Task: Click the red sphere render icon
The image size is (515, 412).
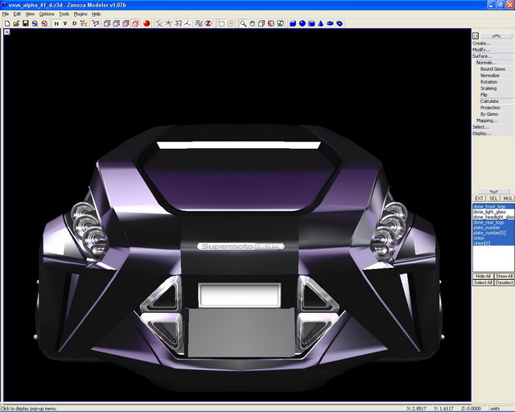Action: pyautogui.click(x=146, y=23)
